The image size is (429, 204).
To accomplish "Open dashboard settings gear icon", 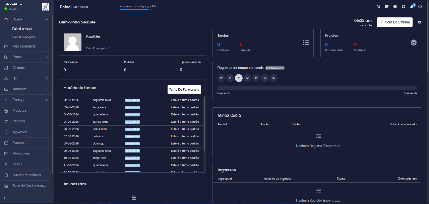I will [x=419, y=22].
